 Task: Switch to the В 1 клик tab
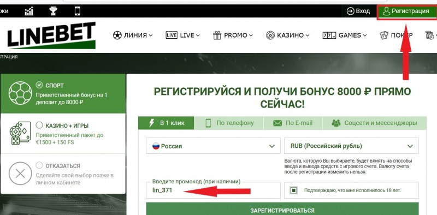point(166,123)
